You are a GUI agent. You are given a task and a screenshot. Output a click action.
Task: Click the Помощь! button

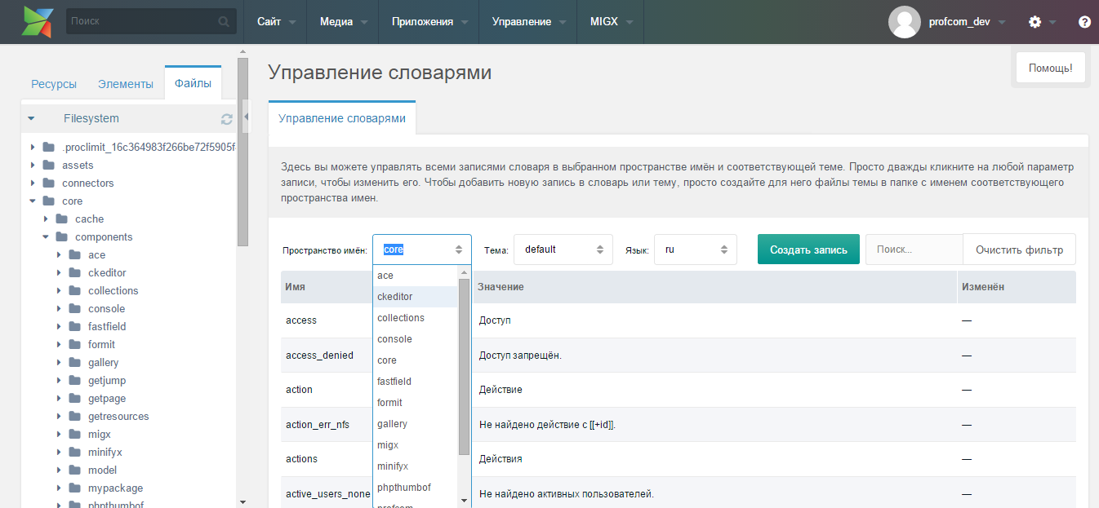pos(1050,67)
